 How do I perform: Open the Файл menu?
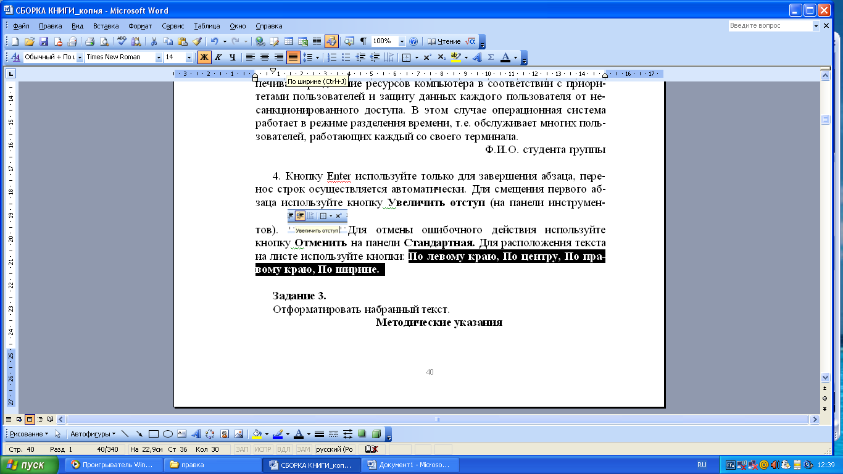coord(21,26)
